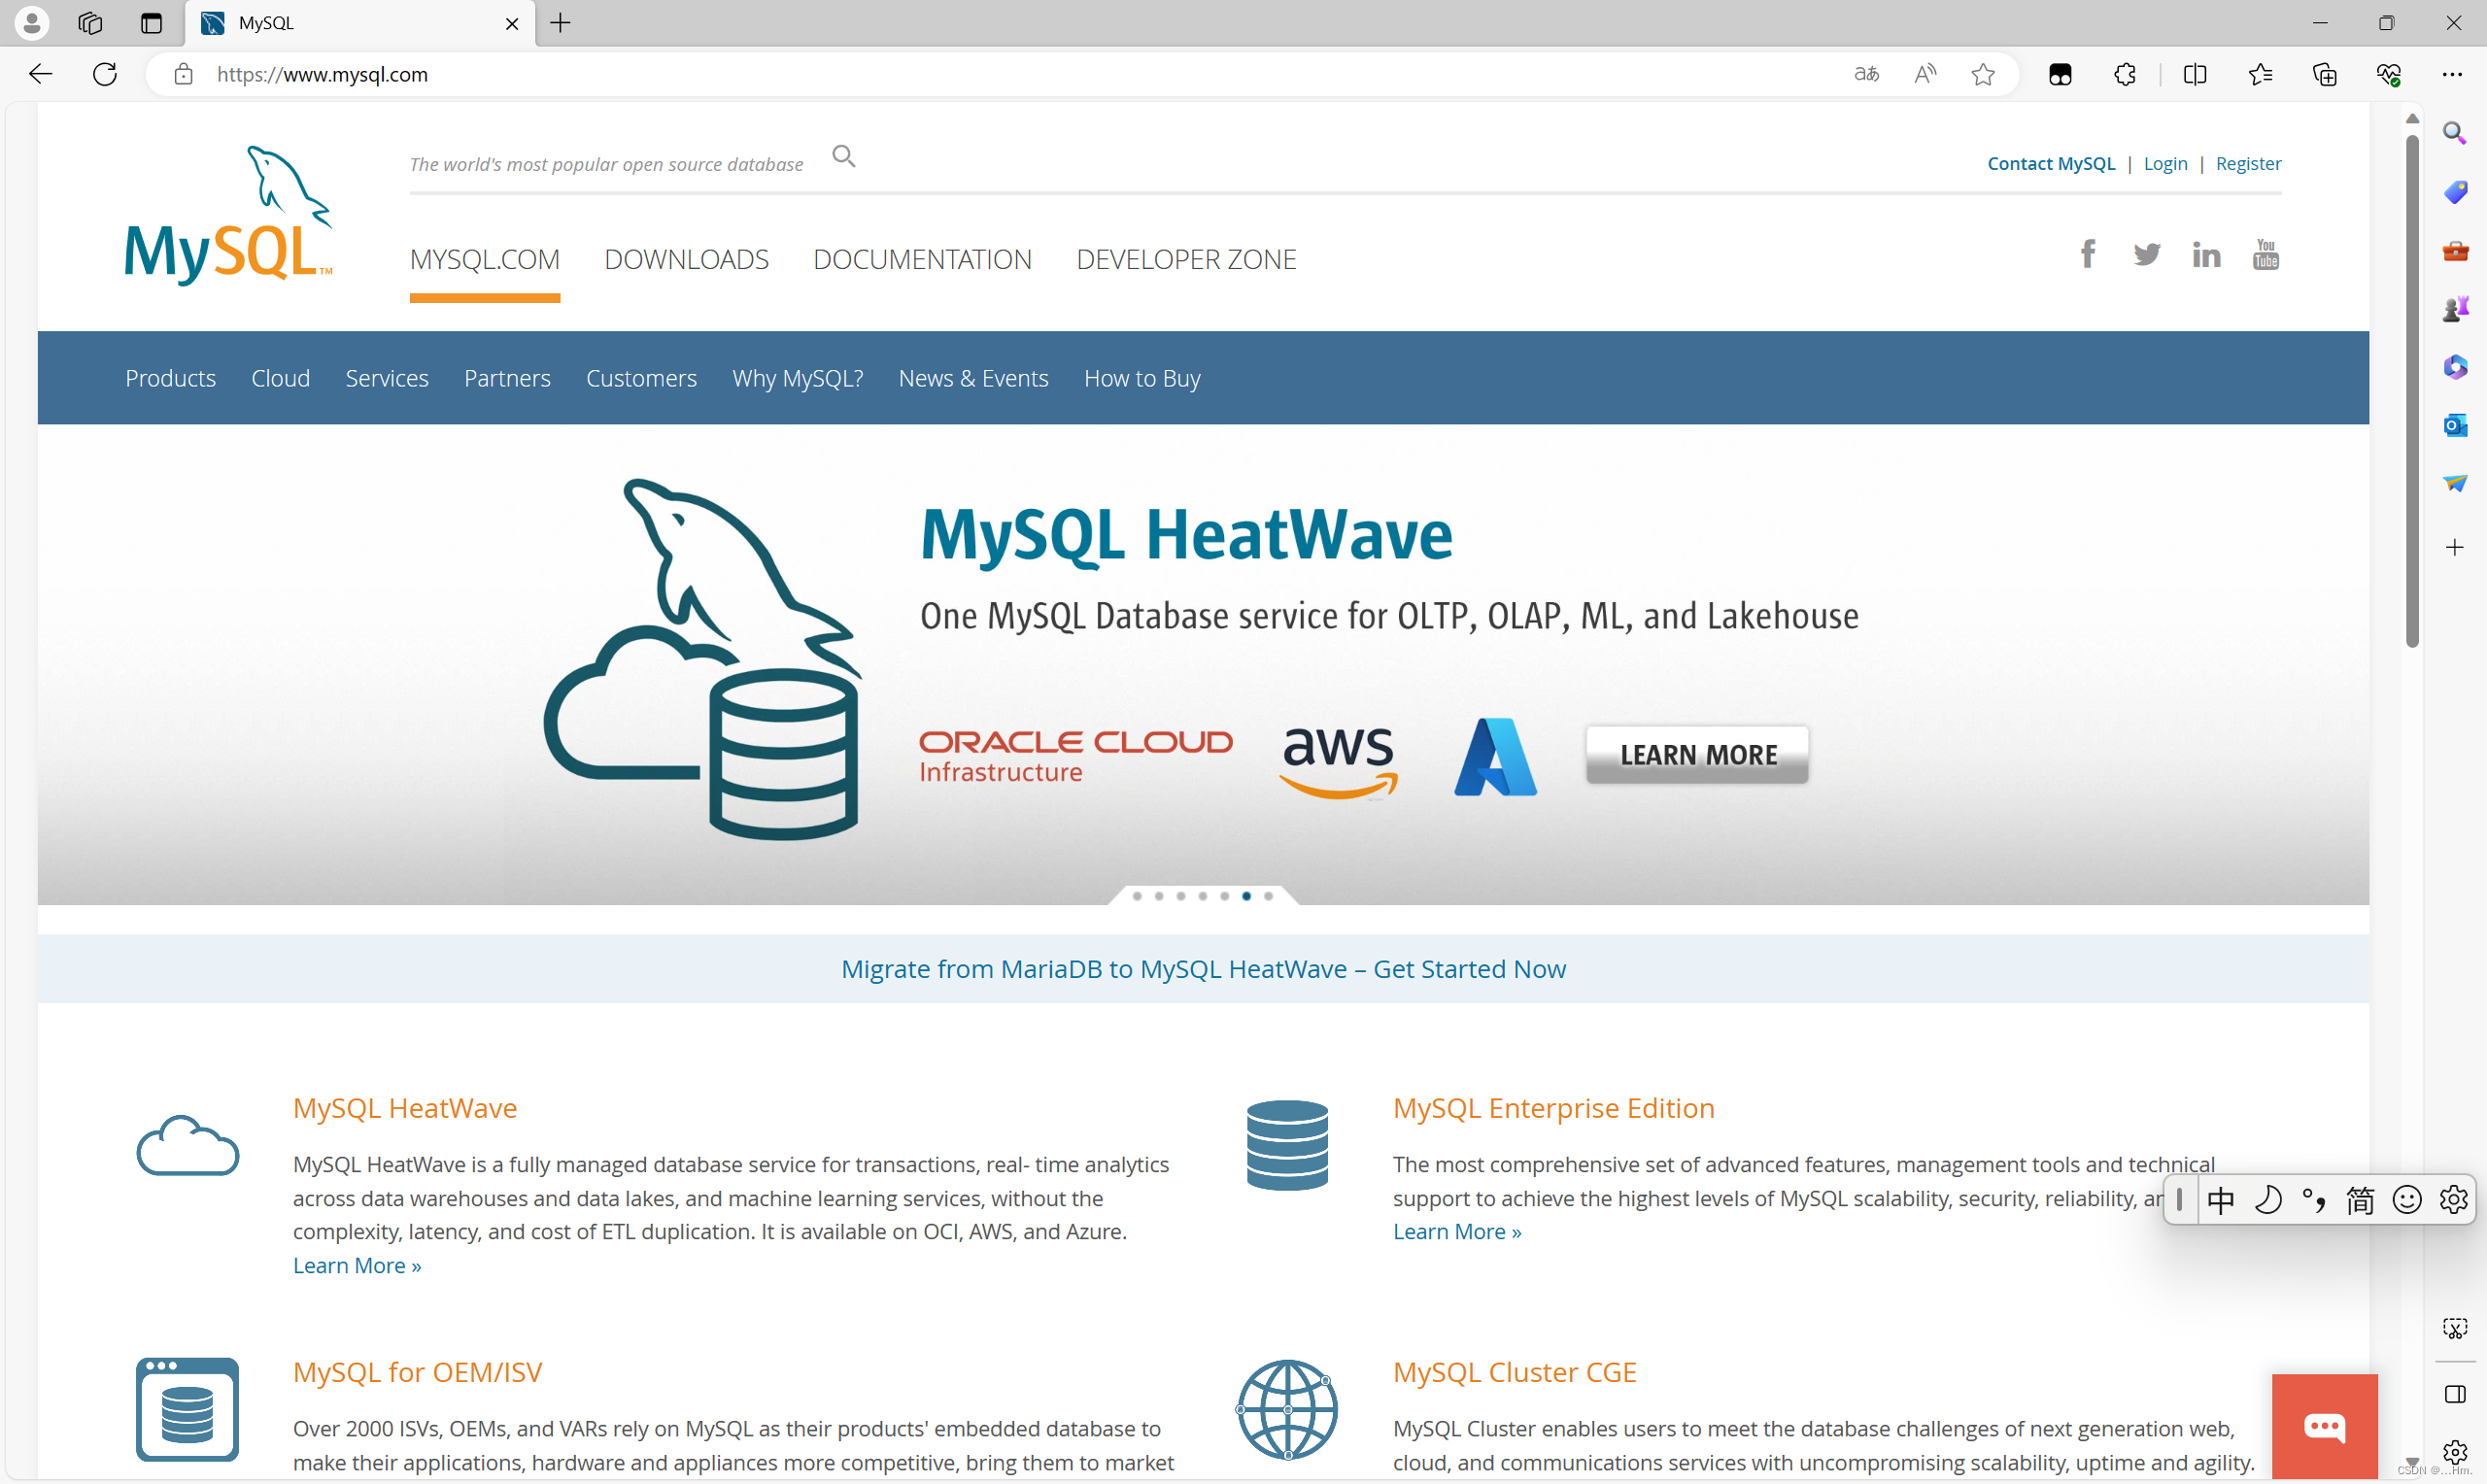Click the LinkedIn icon
The width and height of the screenshot is (2487, 1484).
[x=2206, y=254]
